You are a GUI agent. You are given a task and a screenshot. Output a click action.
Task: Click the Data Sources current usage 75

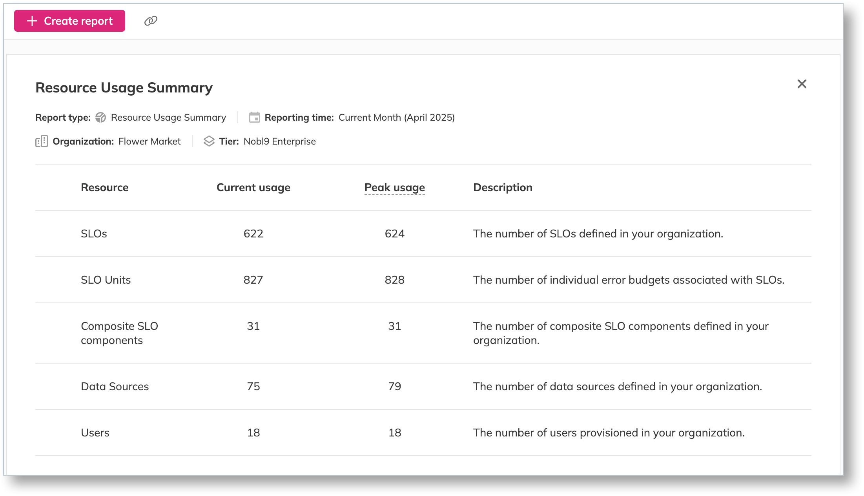click(x=253, y=387)
